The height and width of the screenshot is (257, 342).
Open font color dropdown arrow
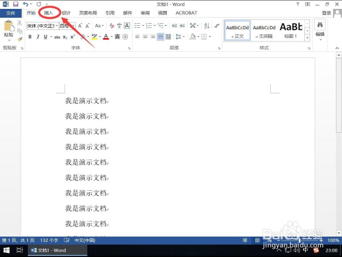[111, 37]
